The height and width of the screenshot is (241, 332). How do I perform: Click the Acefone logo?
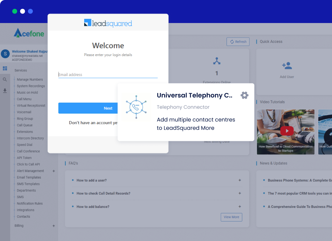tap(29, 33)
